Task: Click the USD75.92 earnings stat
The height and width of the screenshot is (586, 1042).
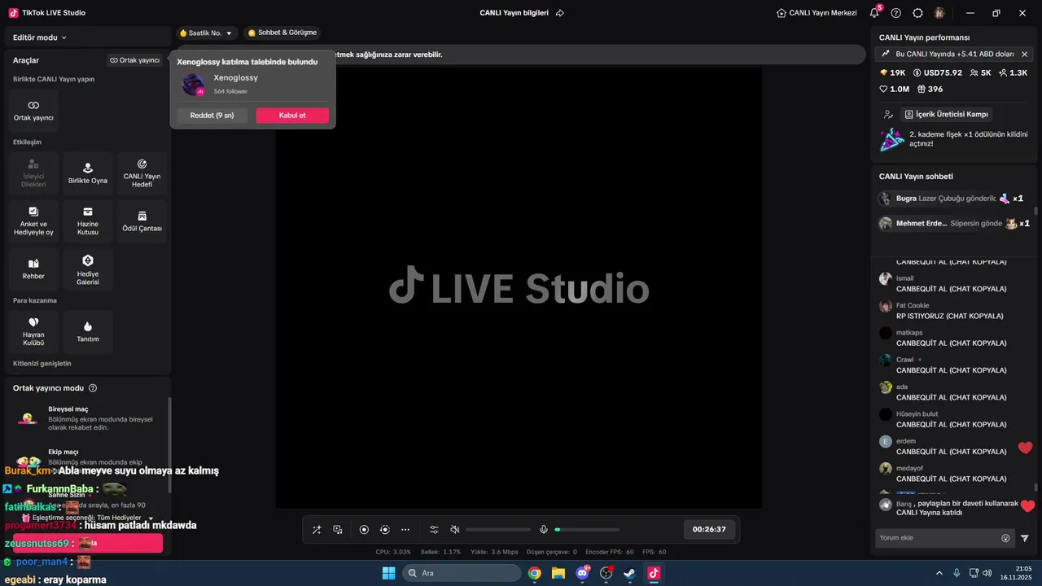Action: (x=938, y=72)
